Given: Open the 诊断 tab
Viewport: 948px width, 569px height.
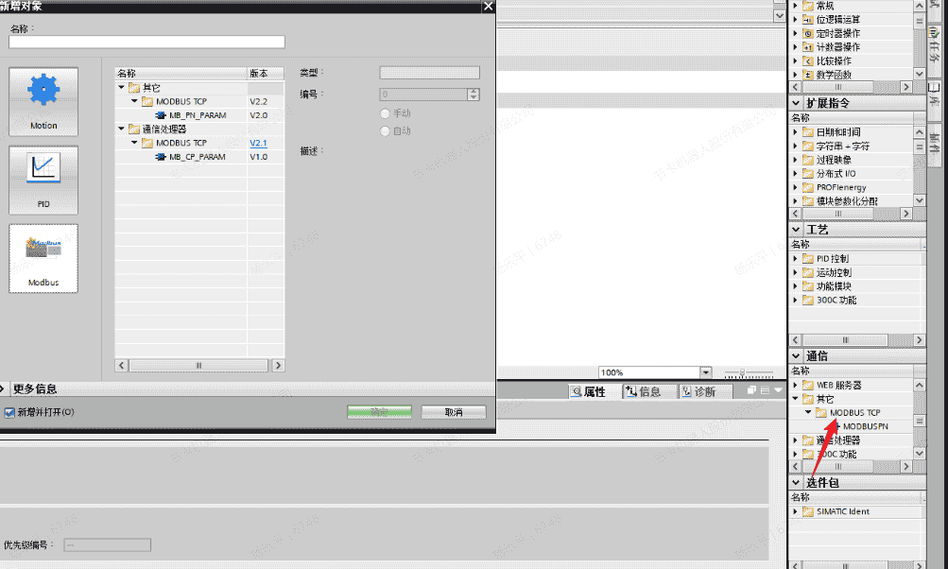Looking at the screenshot, I should (x=697, y=391).
